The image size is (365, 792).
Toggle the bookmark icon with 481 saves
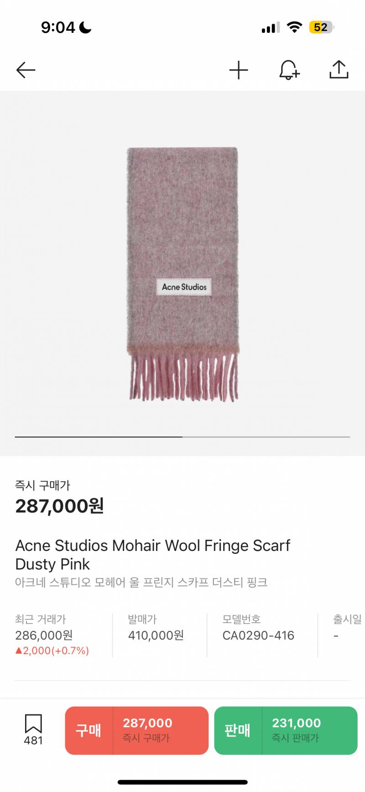[x=33, y=730]
